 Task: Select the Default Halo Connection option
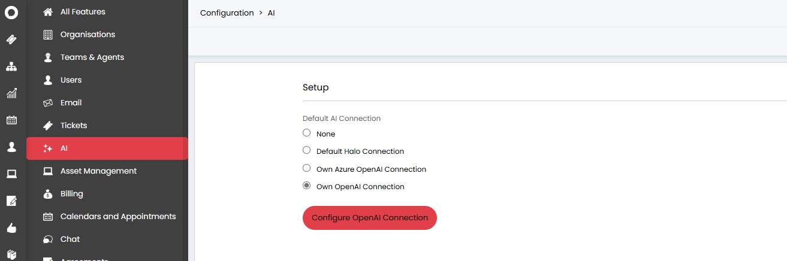(x=307, y=150)
